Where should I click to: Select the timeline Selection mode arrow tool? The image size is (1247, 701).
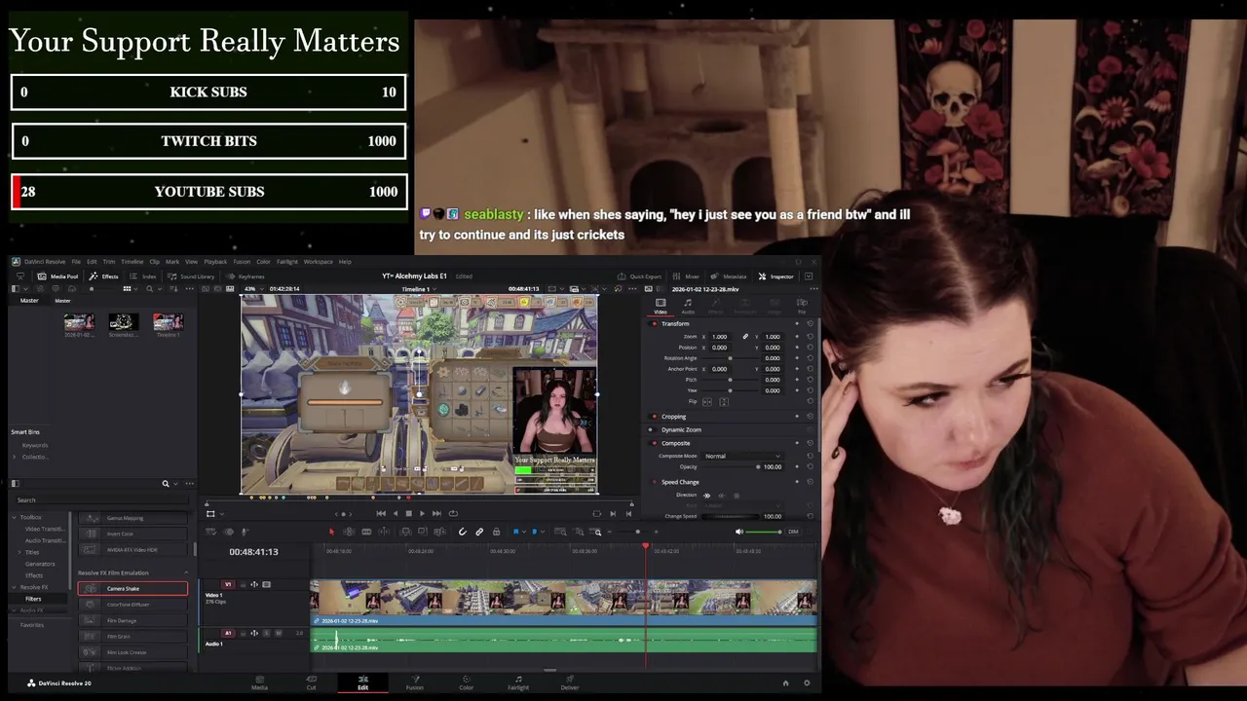point(331,532)
